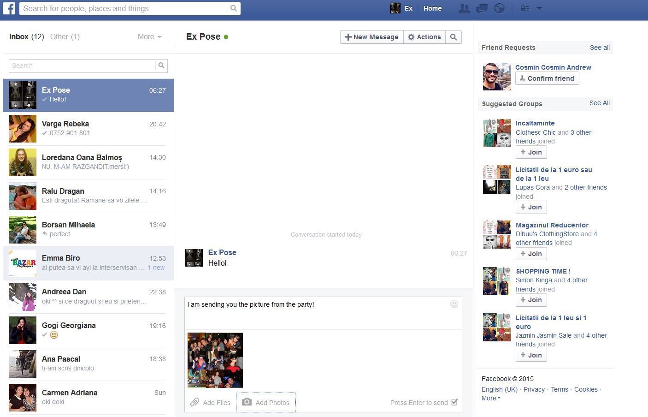Open Gogi Georgiana conversation
Image resolution: width=648 pixels, height=417 pixels.
click(88, 330)
